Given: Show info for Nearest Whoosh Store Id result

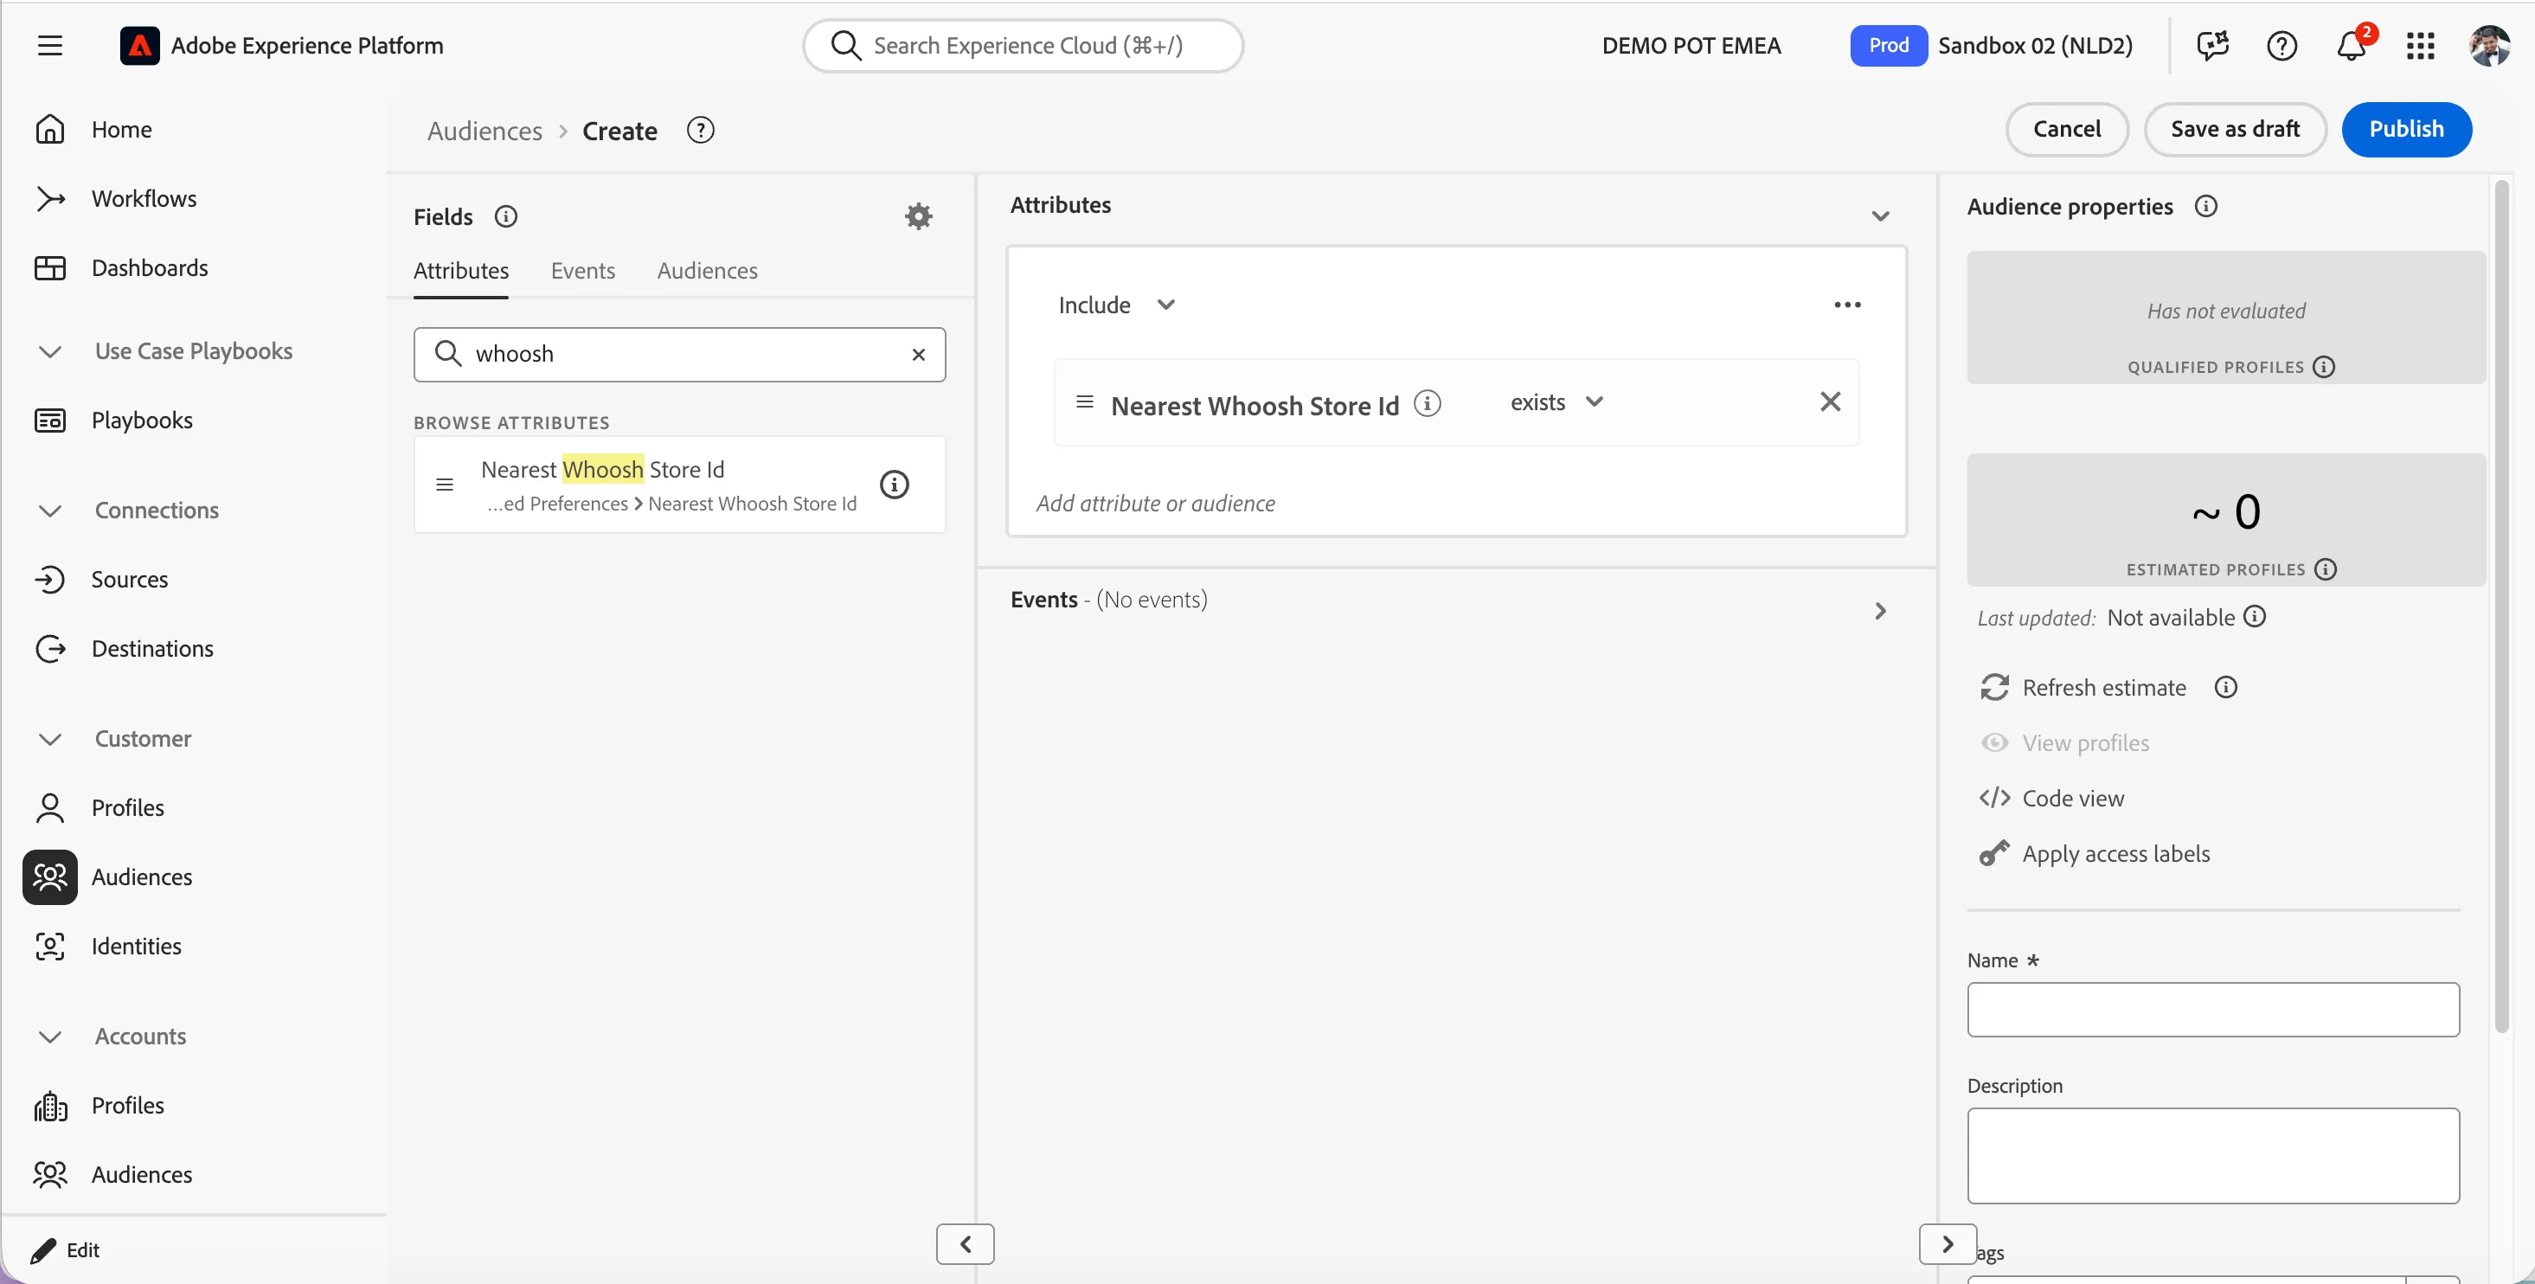Looking at the screenshot, I should click(x=894, y=484).
